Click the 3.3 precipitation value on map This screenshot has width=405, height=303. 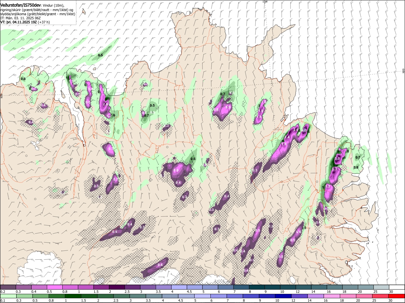tap(335, 169)
